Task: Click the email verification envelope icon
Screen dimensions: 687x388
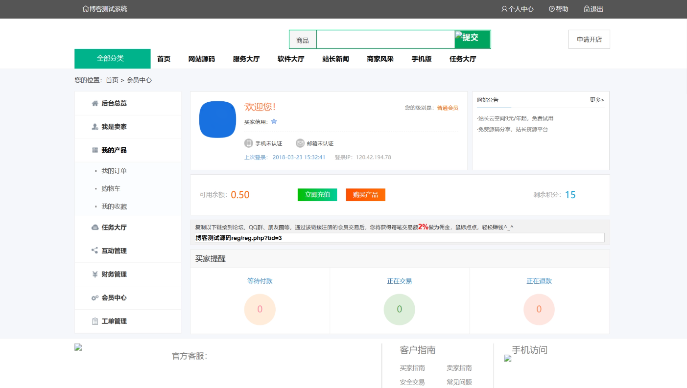Action: (300, 143)
